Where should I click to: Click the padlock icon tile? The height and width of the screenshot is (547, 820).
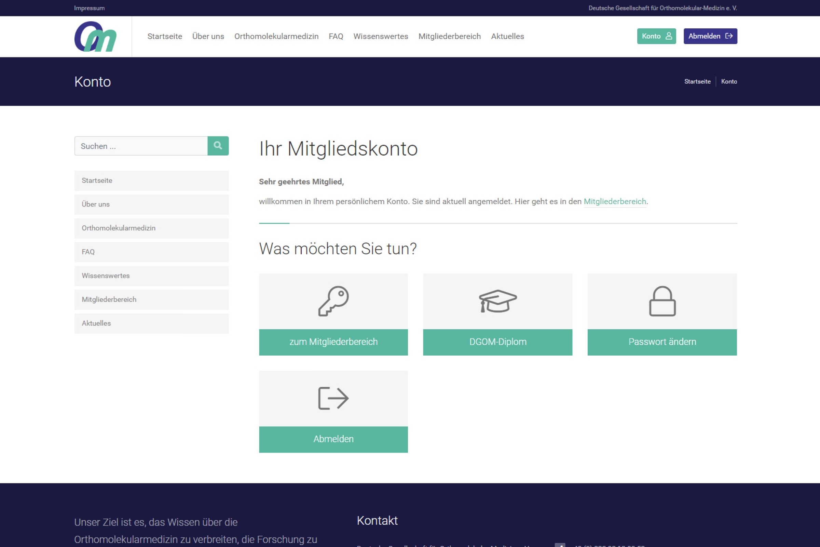(x=662, y=302)
